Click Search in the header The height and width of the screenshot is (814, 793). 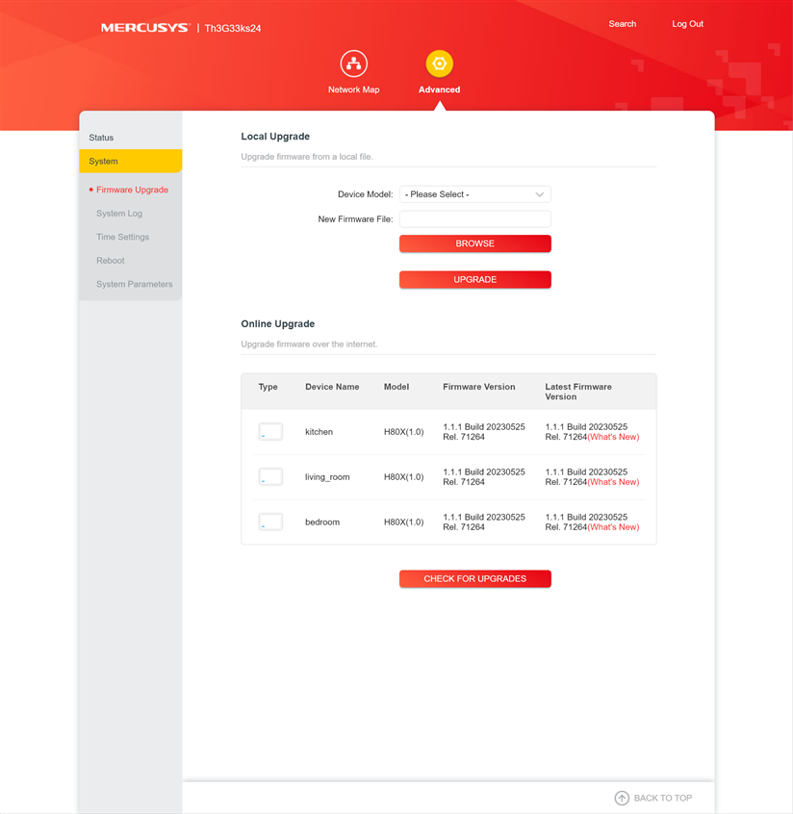[622, 24]
